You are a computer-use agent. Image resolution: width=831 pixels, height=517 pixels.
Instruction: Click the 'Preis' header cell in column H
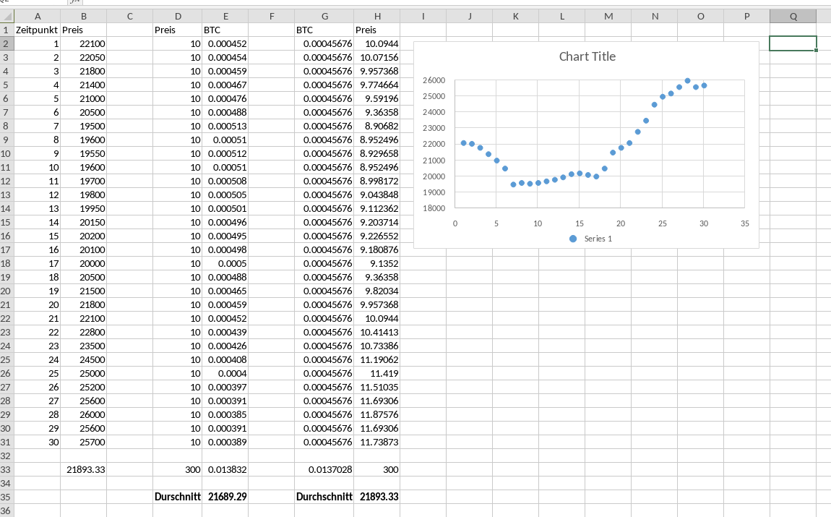[376, 30]
